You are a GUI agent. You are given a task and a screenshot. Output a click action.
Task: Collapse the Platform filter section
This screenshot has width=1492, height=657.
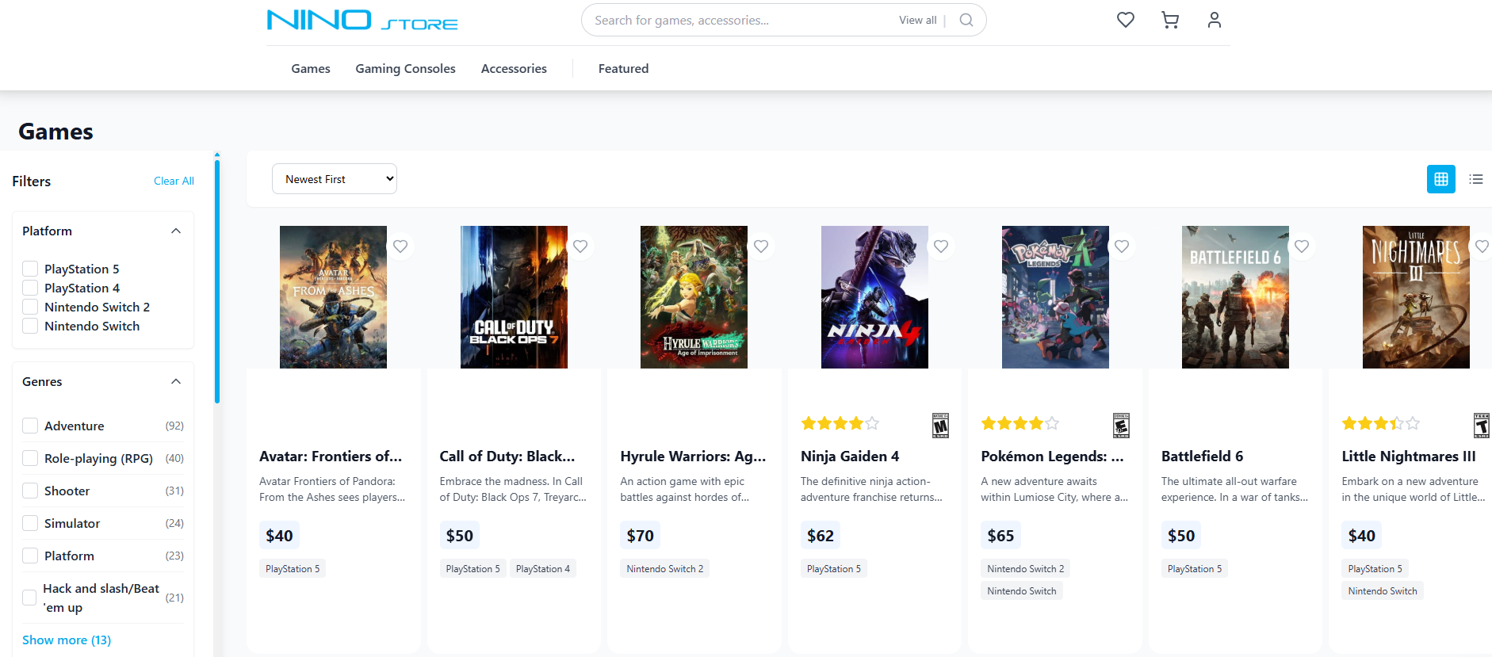coord(176,231)
